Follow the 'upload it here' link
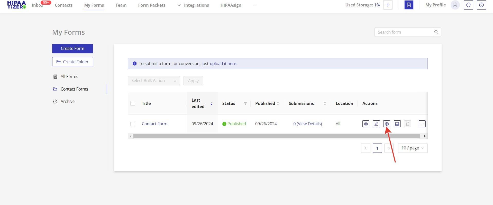This screenshot has width=493, height=205. pyautogui.click(x=223, y=64)
